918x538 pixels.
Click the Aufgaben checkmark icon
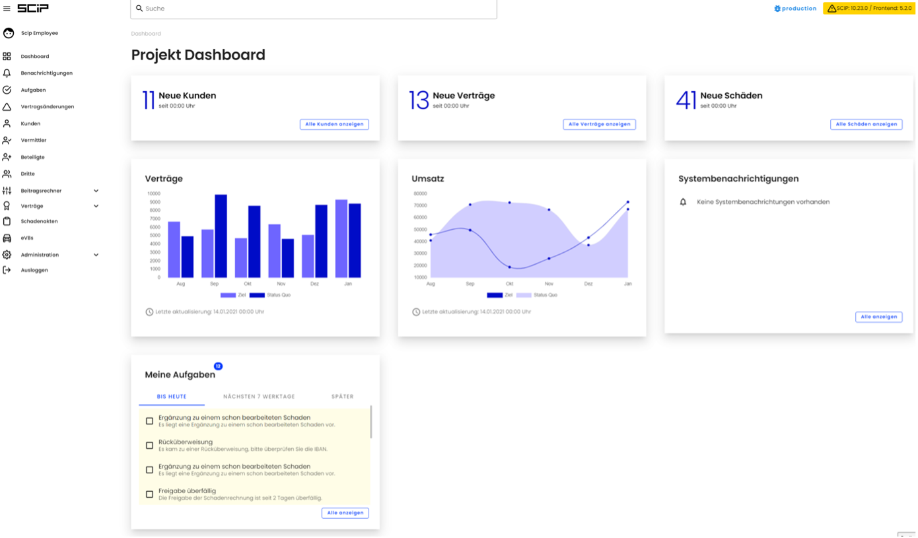tap(7, 90)
